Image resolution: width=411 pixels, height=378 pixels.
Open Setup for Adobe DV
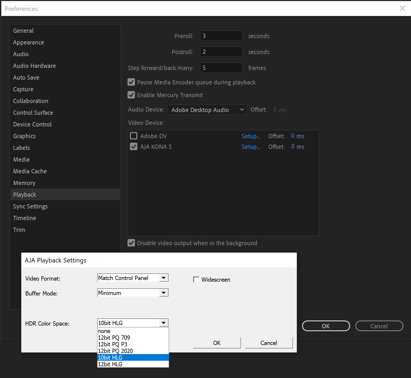point(251,136)
